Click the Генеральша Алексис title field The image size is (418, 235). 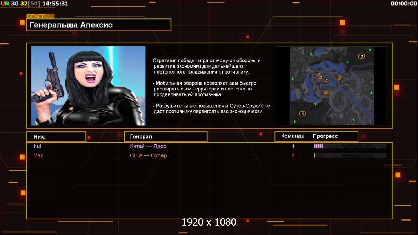pos(98,25)
